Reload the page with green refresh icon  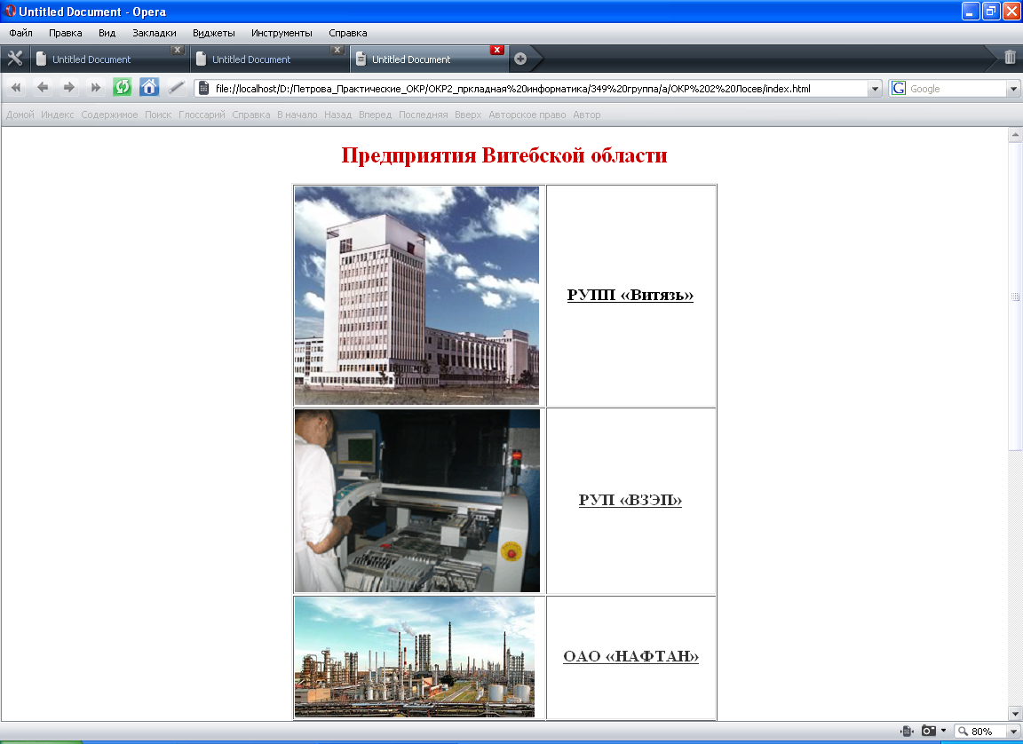coord(122,87)
